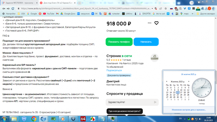This screenshot has width=217, height=122.
Task: Switch to the Задание №2783904 tab
Action: click(19, 3)
